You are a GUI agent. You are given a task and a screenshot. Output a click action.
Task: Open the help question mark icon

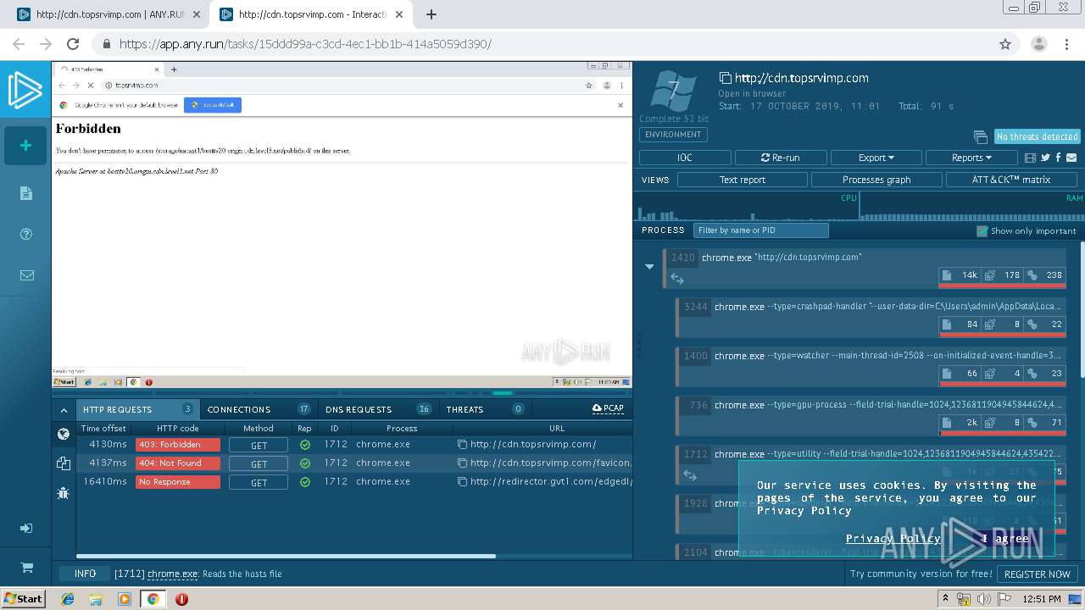pyautogui.click(x=25, y=235)
